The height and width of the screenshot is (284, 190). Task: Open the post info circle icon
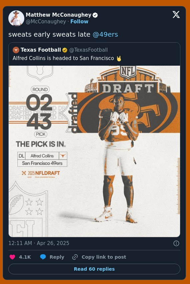tap(176, 243)
